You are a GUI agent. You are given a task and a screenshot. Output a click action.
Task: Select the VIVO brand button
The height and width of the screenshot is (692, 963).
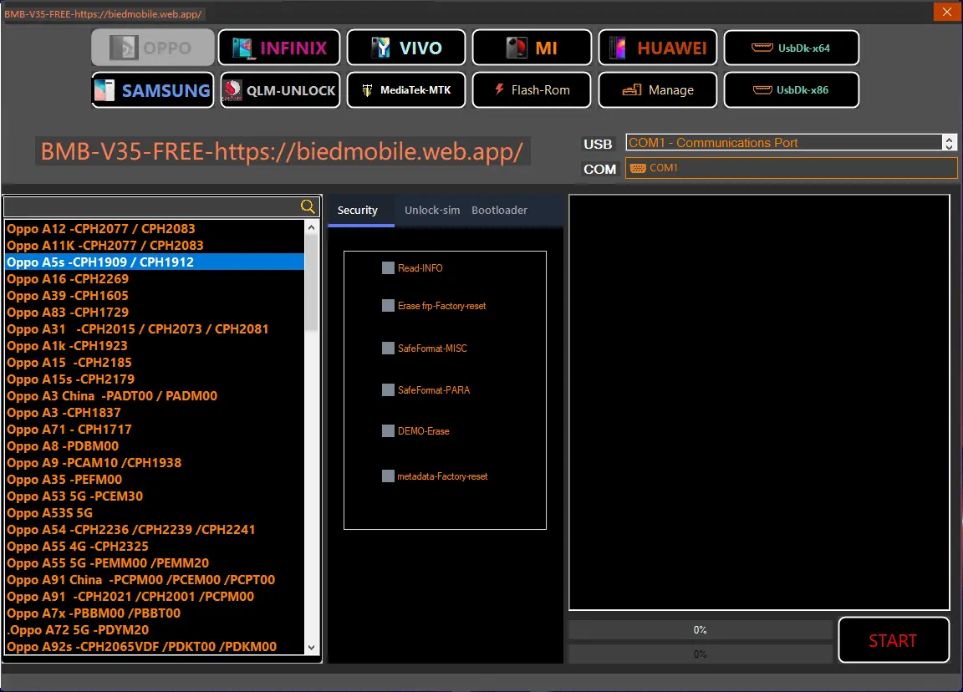click(x=406, y=48)
